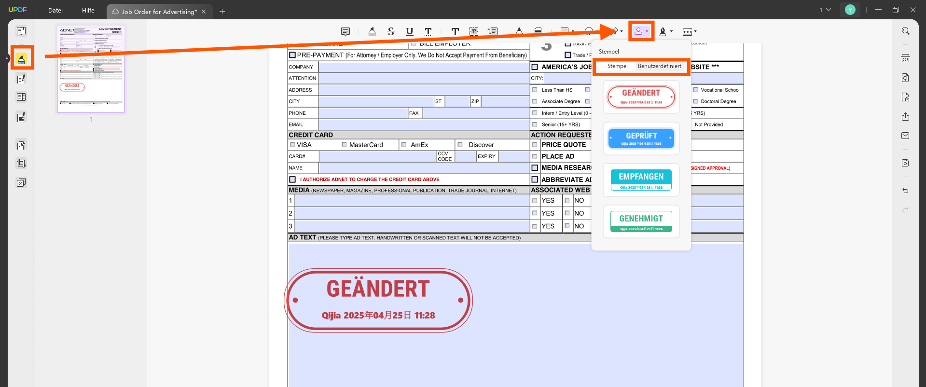926x387 pixels.
Task: Tick the Vocational School checkbox
Action: click(x=696, y=90)
